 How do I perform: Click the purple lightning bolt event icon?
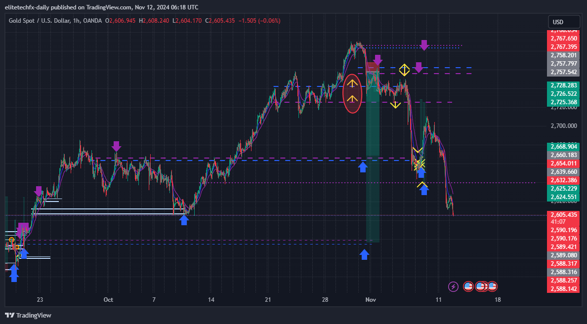click(453, 286)
